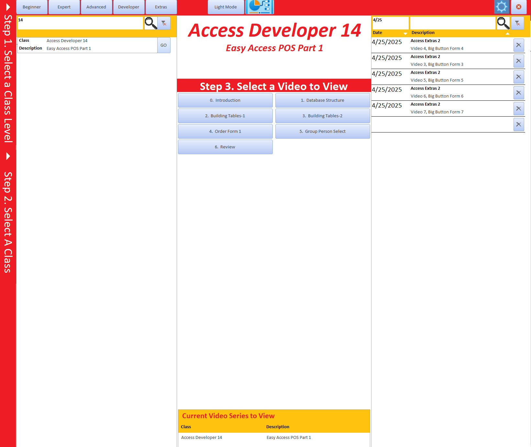Sort history by the Description column arrow
The image size is (531, 447).
point(507,33)
